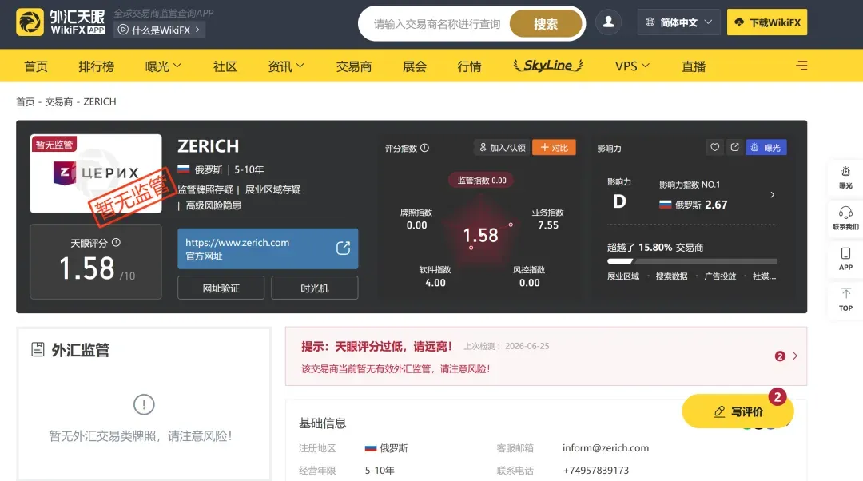This screenshot has height=481, width=863.
Task: Click info icon next to 评分指数
Action: coord(424,148)
